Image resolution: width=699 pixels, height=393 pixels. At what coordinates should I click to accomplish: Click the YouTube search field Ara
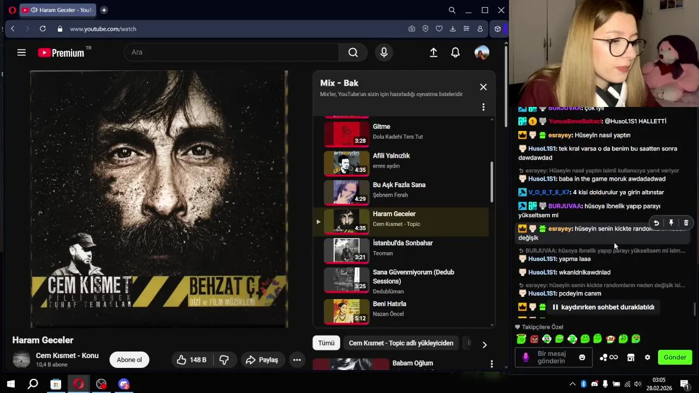click(x=232, y=52)
